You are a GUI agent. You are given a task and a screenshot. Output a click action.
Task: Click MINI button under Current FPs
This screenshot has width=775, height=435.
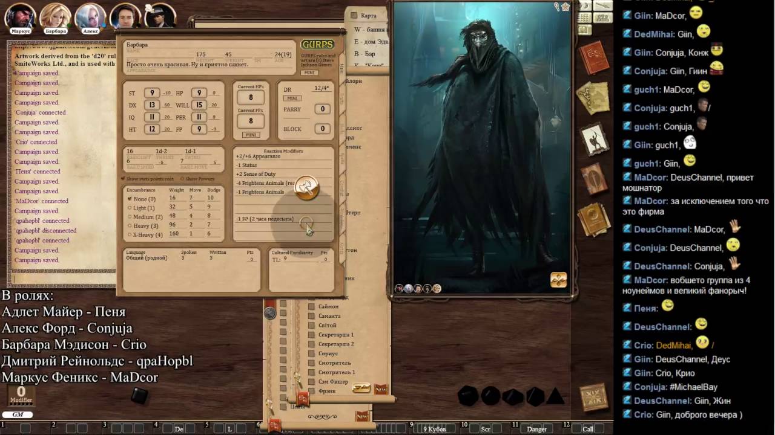[251, 135]
